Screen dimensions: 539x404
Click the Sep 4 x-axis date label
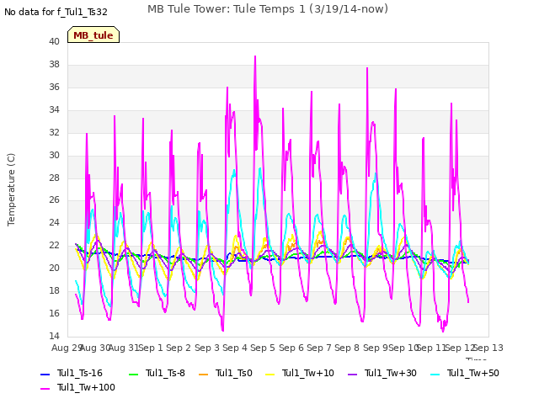pos(235,348)
